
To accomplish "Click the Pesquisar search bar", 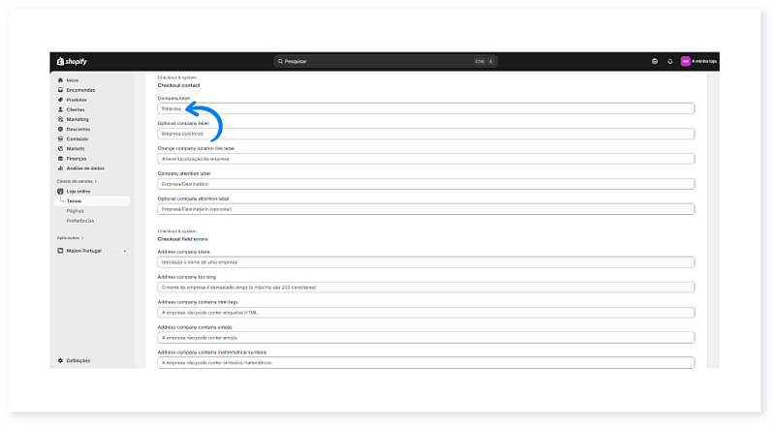I will pyautogui.click(x=386, y=61).
